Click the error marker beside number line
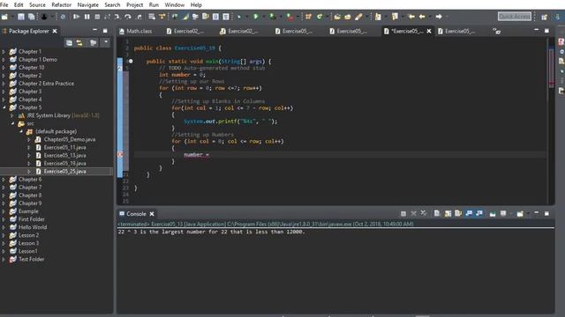The height and width of the screenshot is (317, 565). [x=120, y=155]
